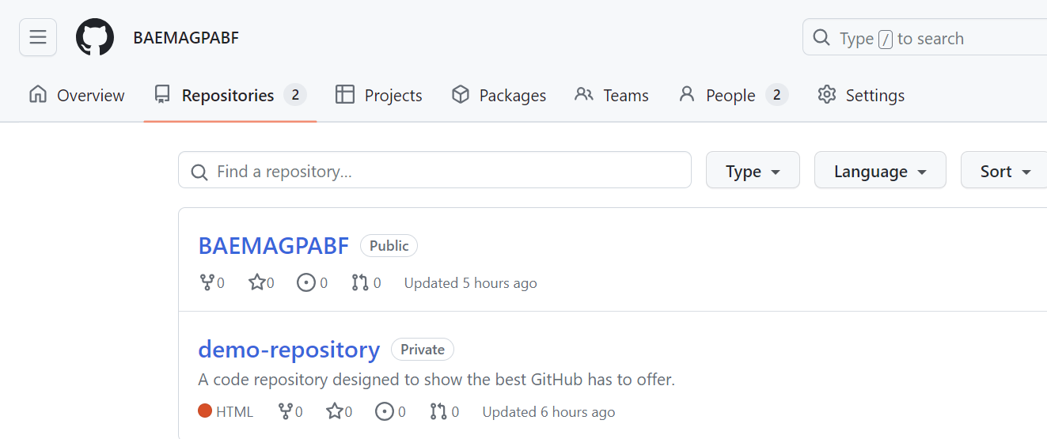Switch to the Overview tab
The width and height of the screenshot is (1047, 439).
click(x=77, y=96)
